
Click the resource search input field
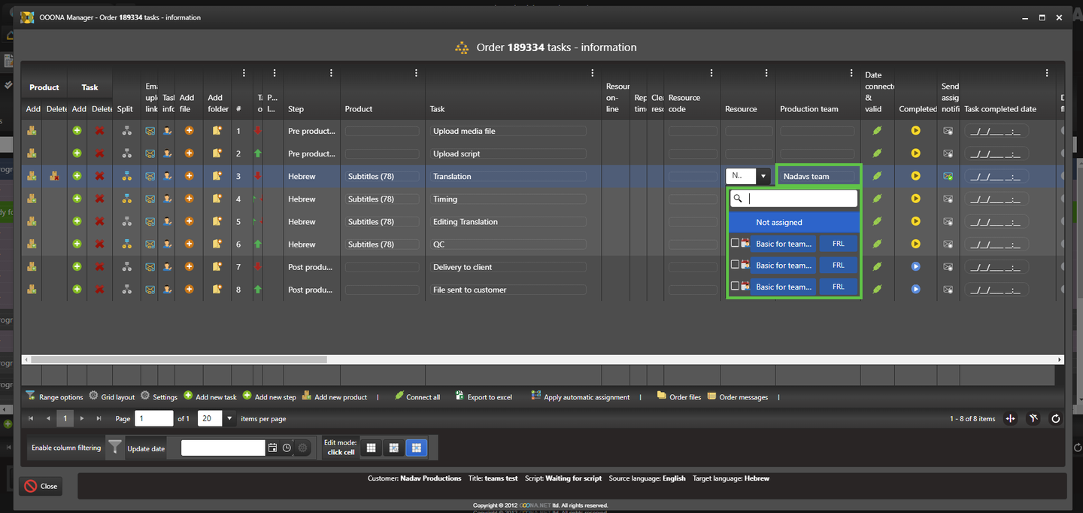(x=799, y=199)
